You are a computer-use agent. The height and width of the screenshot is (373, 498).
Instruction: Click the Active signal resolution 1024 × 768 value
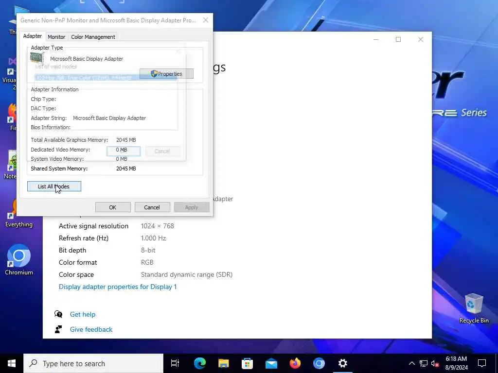coord(158,226)
